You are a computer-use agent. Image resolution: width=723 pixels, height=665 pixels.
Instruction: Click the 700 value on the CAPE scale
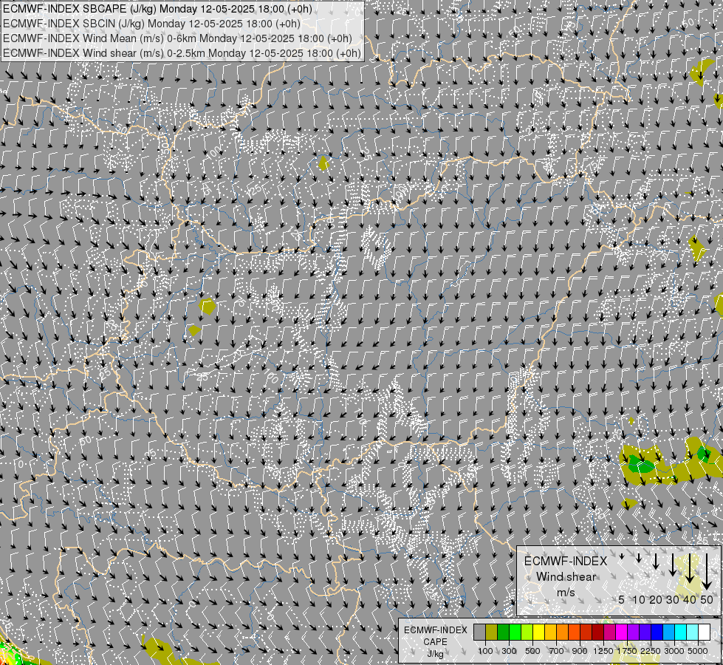pos(557,651)
